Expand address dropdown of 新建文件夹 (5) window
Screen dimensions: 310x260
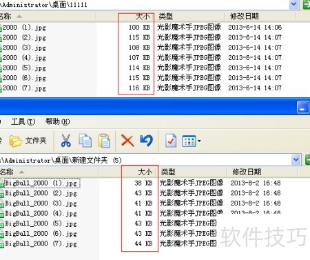tap(296, 160)
